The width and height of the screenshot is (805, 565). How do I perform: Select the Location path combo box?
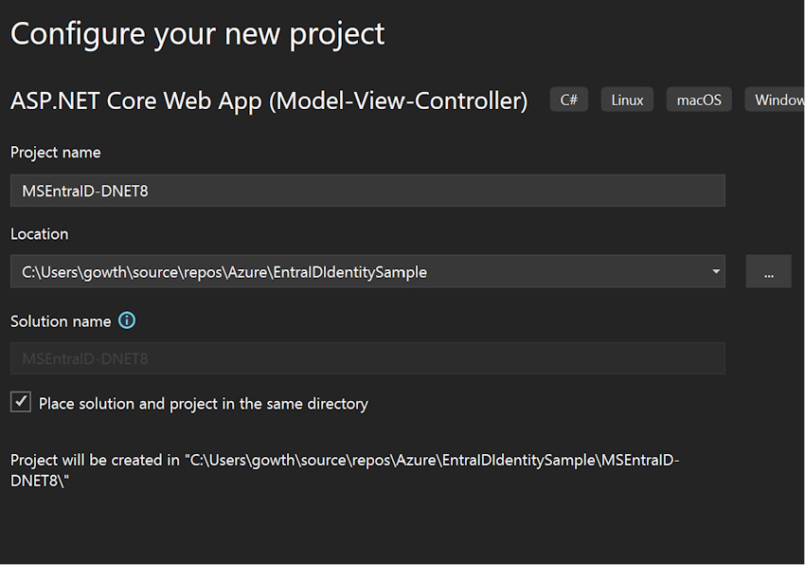coord(367,271)
